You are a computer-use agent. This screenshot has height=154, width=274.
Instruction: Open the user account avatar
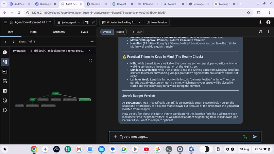[x=268, y=22]
